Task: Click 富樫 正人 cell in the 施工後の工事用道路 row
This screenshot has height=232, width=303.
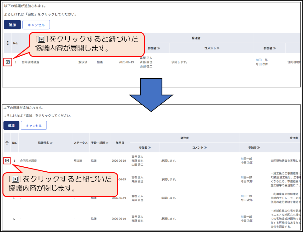Action: [138, 179]
